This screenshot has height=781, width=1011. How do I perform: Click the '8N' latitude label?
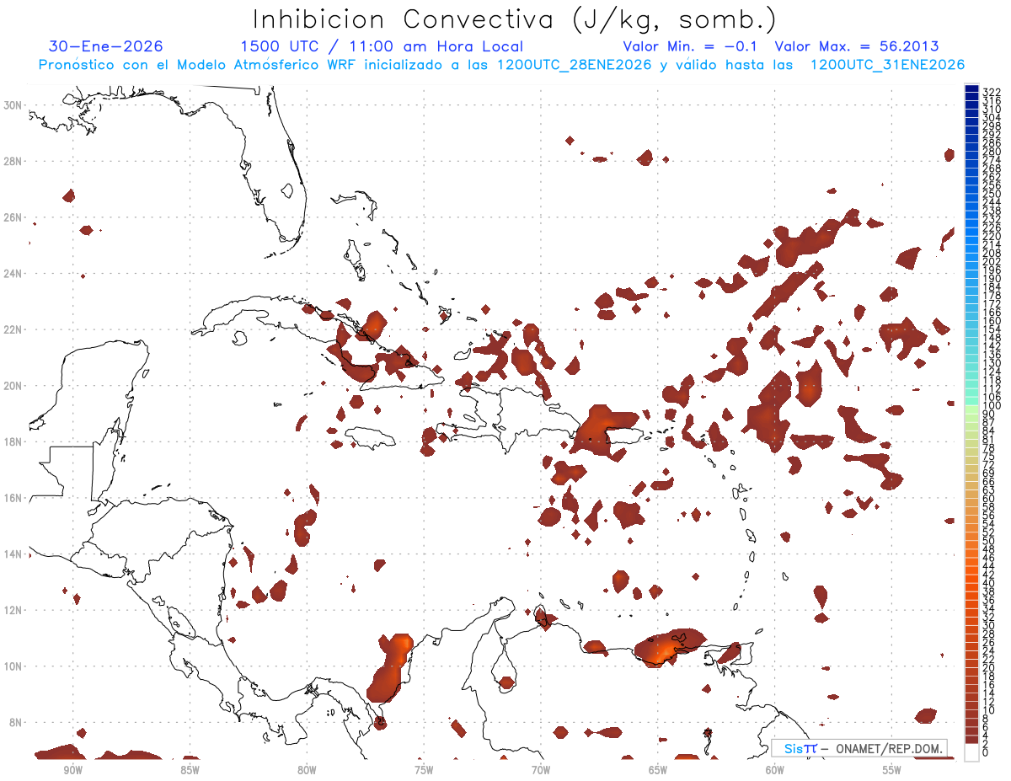14,722
